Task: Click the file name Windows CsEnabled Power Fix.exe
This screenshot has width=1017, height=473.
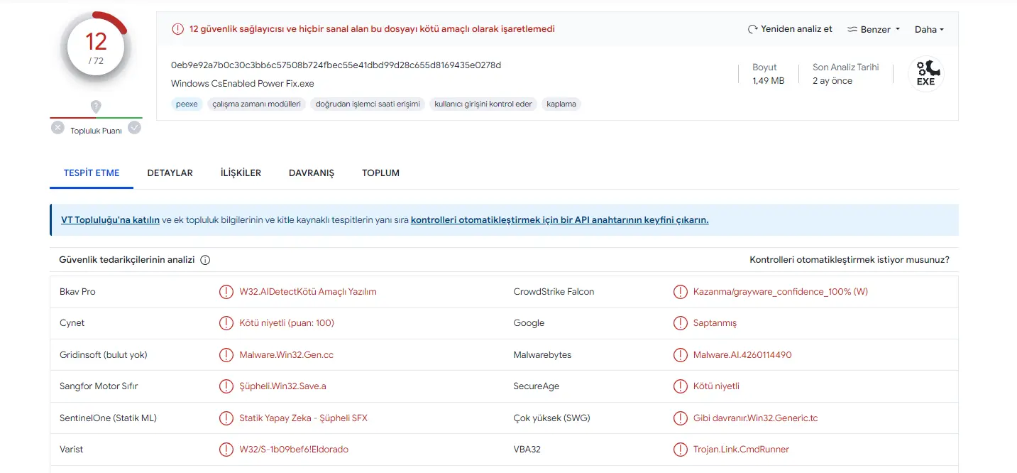Action: point(243,84)
